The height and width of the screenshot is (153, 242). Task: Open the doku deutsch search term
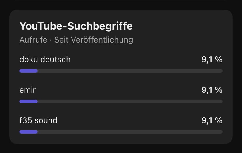45,59
